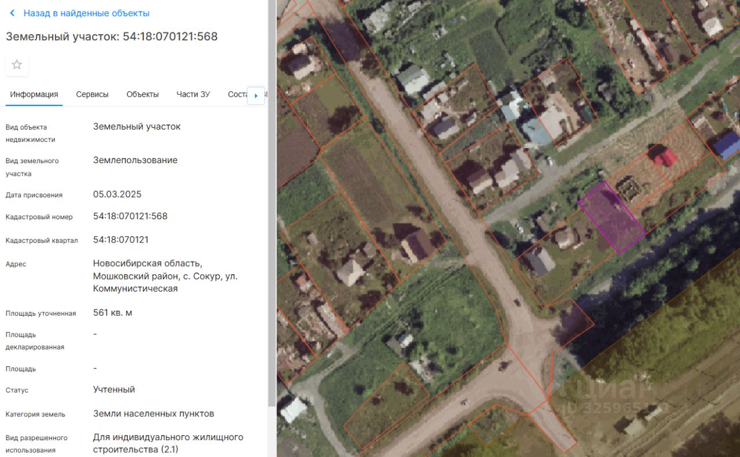This screenshot has height=457, width=740.
Task: Click the date value 05.03.2025
Action: pos(117,194)
